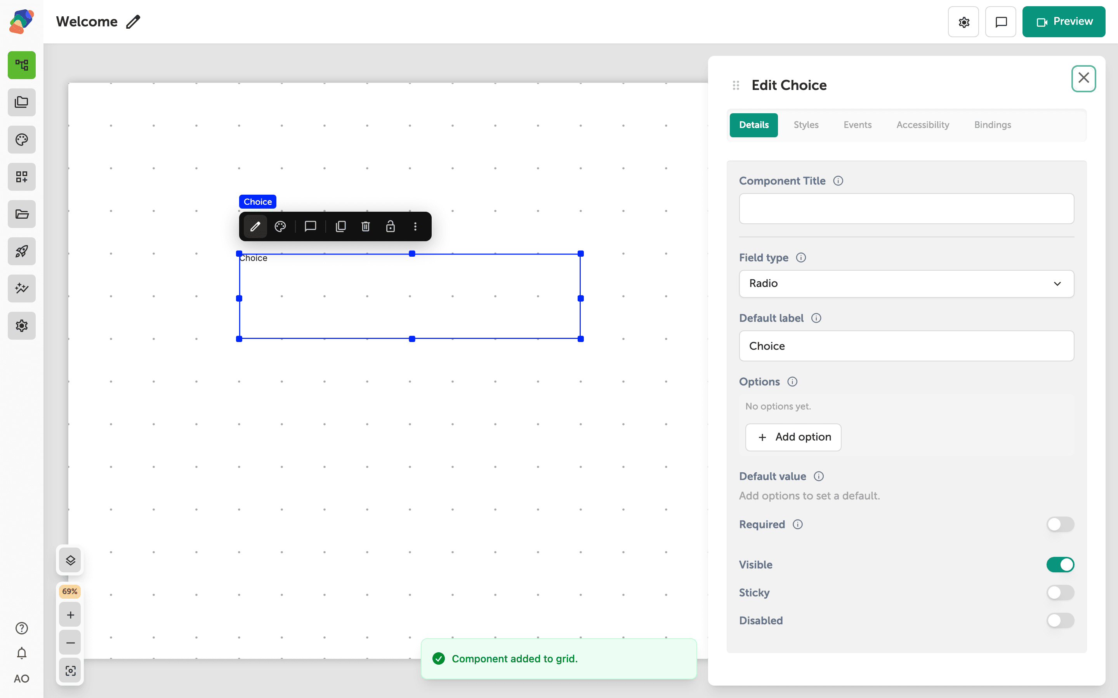
Task: Open the settings gear in the left sidebar
Action: [x=22, y=326]
